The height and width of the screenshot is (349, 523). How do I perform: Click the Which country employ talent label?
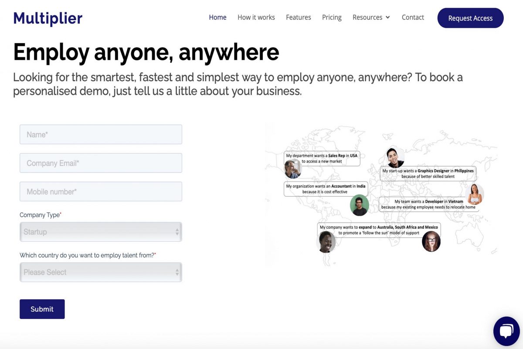(x=88, y=255)
